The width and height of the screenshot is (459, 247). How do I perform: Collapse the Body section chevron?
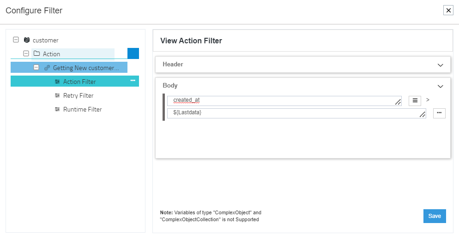[x=440, y=86]
